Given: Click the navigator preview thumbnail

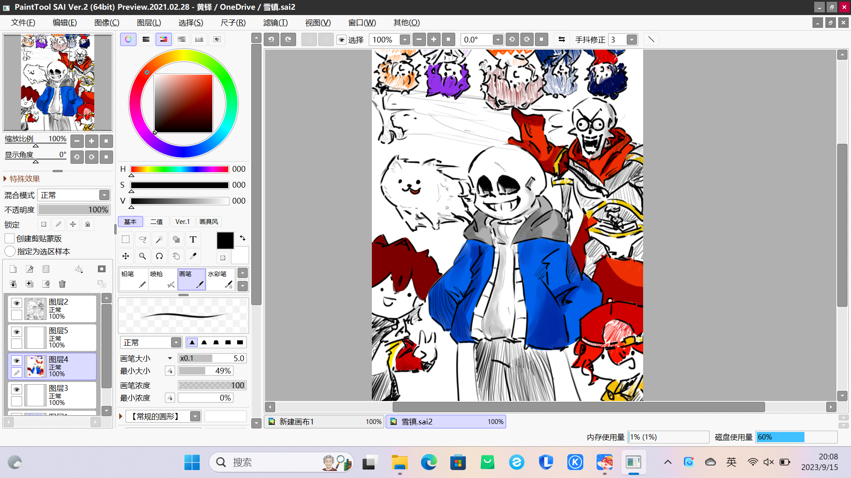Looking at the screenshot, I should [x=58, y=83].
